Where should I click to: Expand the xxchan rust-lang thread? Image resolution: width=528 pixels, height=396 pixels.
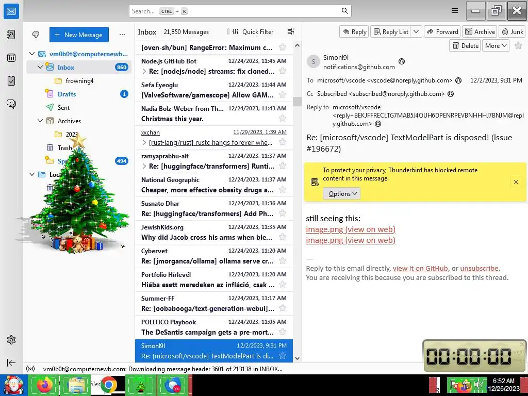tap(144, 142)
